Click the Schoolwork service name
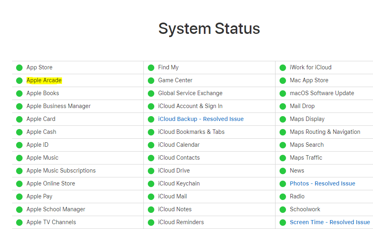 pyautogui.click(x=305, y=209)
